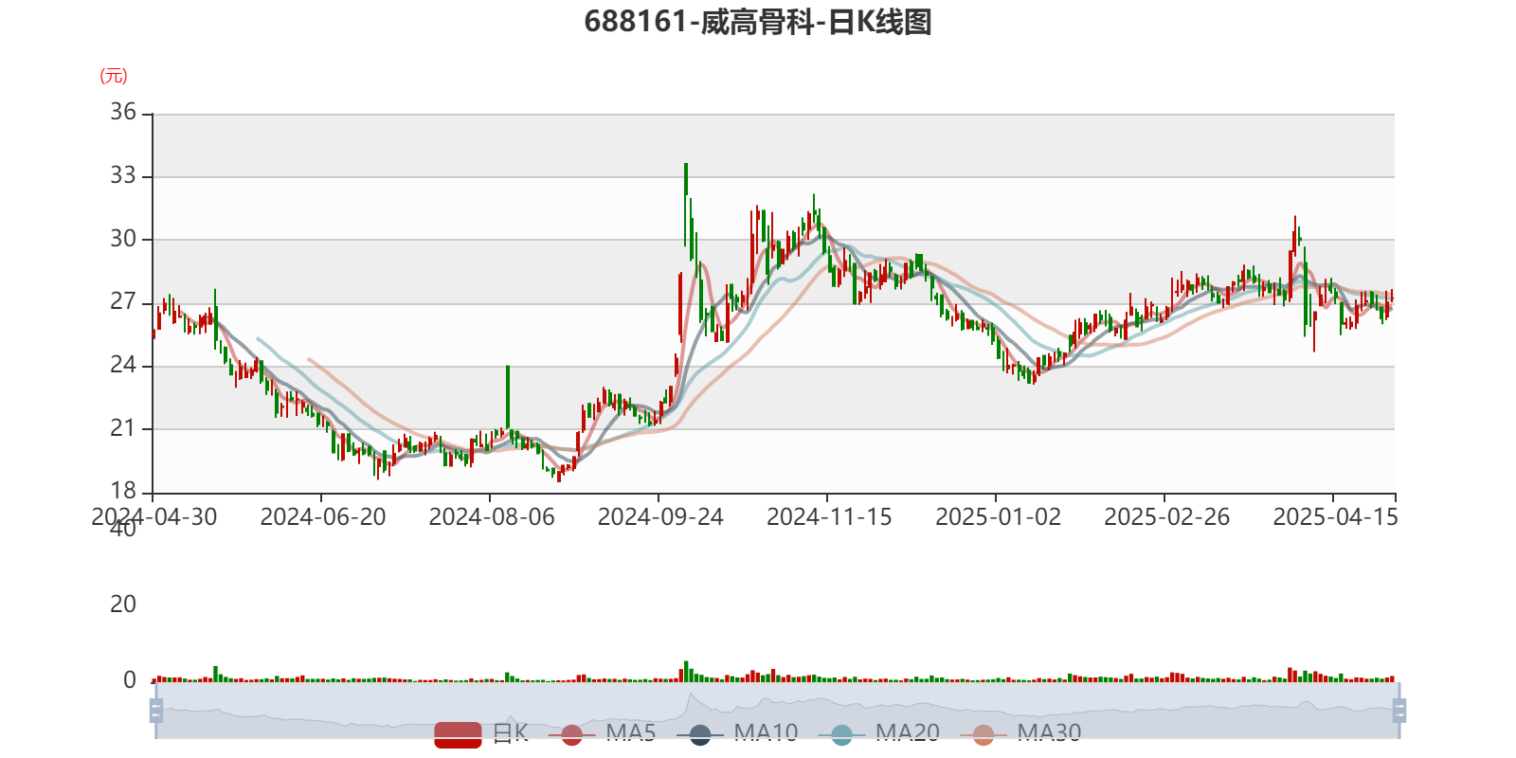Click the green spike candle reaching 24 in August

(x=508, y=398)
